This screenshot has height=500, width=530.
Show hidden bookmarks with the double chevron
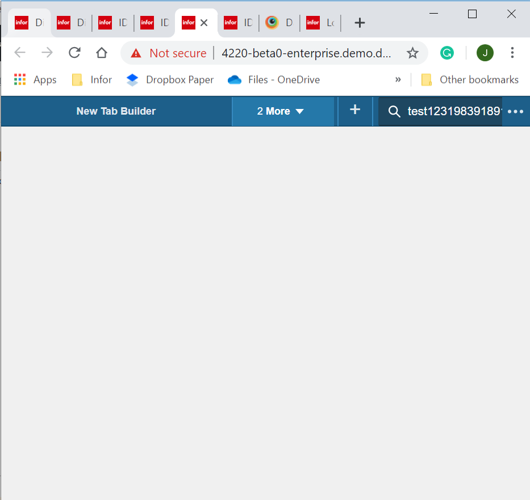pyautogui.click(x=398, y=79)
